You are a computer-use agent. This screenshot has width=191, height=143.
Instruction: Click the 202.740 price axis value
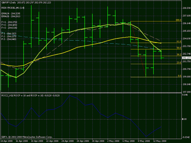(x=186, y=54)
